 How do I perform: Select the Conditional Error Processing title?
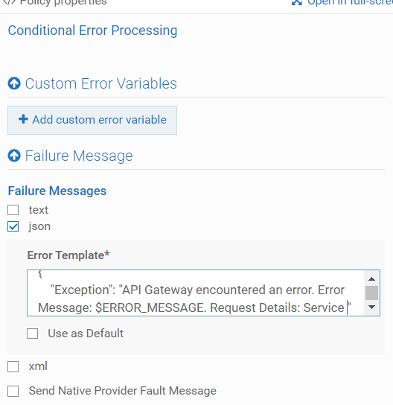(93, 31)
